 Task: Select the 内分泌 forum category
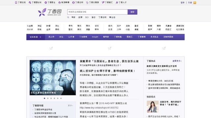pyautogui.click(x=30, y=29)
